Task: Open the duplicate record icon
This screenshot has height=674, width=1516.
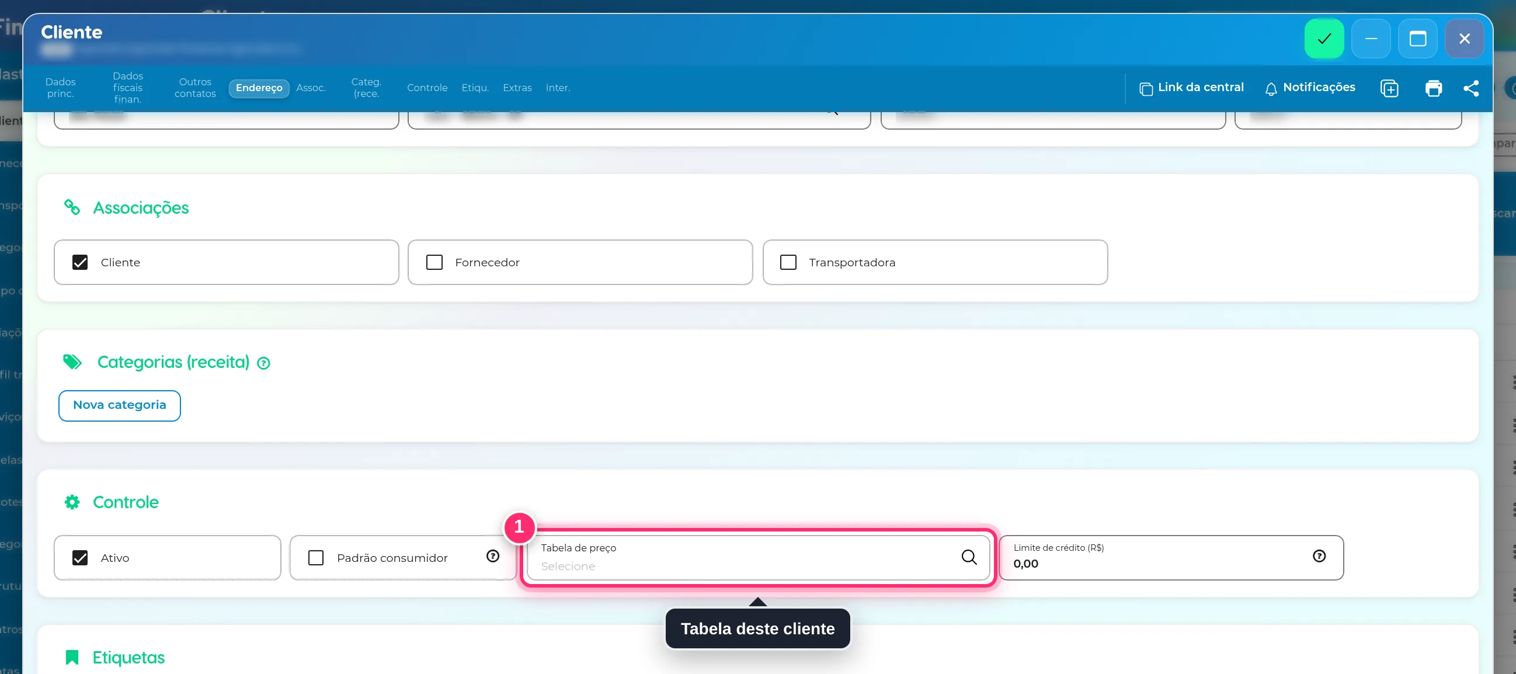Action: click(x=1389, y=88)
